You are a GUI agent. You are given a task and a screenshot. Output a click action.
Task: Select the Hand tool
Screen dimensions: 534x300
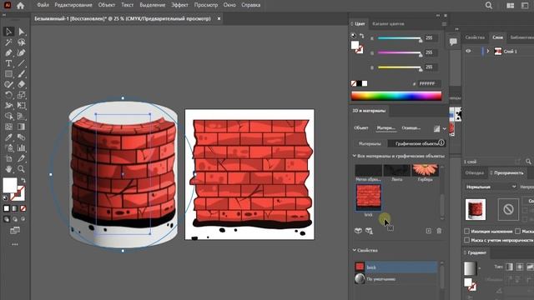coord(8,168)
